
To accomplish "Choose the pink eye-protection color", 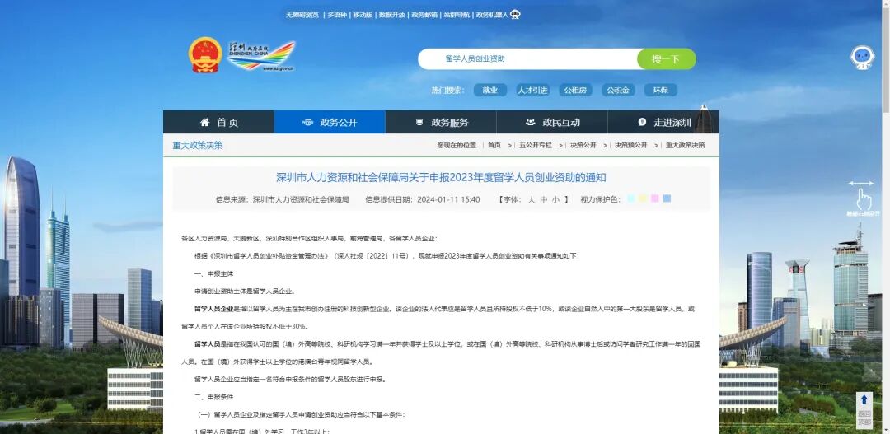I will (655, 198).
